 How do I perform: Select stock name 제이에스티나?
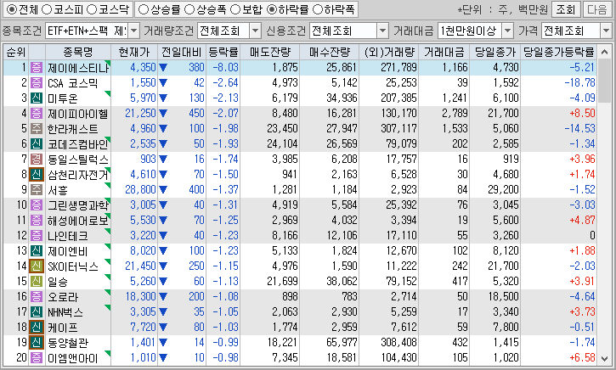(78, 68)
